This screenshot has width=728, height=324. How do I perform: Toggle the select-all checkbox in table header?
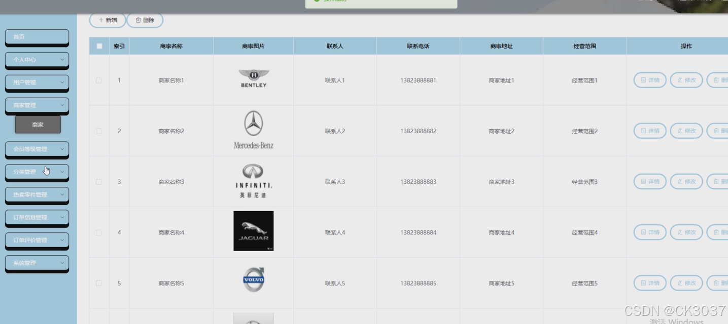99,46
